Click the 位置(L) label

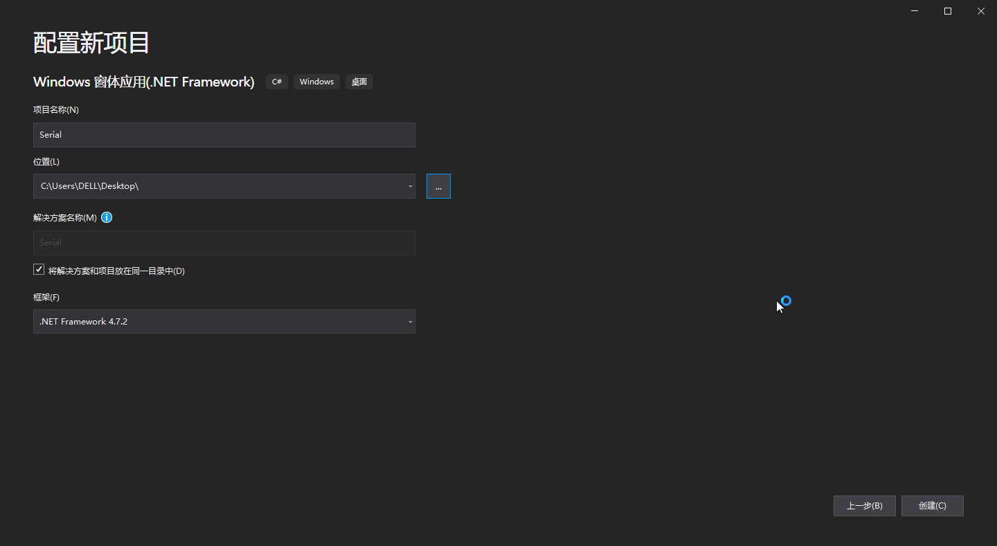(x=46, y=161)
